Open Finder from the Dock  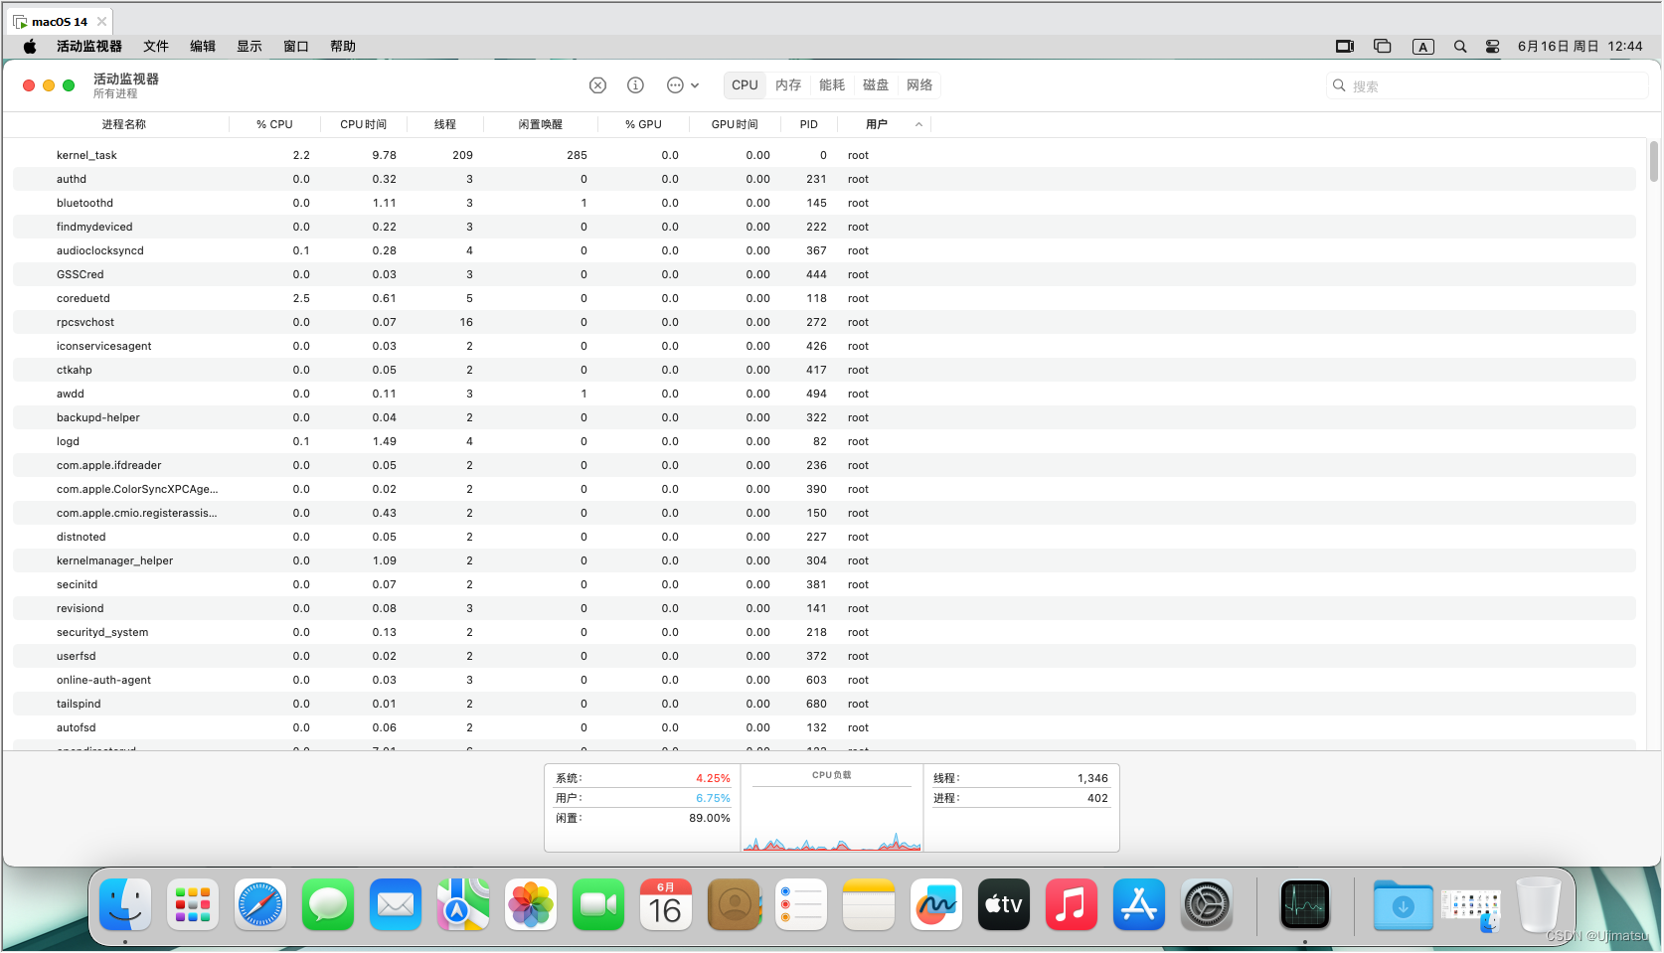click(x=125, y=904)
